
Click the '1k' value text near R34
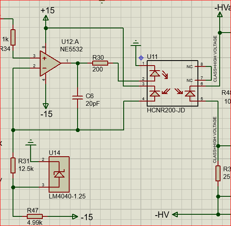pos(5,39)
